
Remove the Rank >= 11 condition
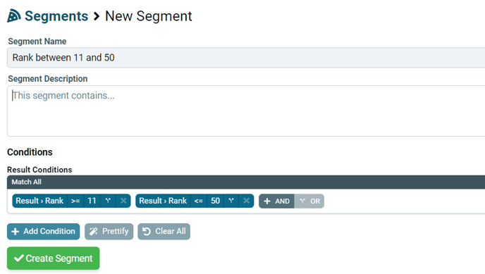(123, 201)
